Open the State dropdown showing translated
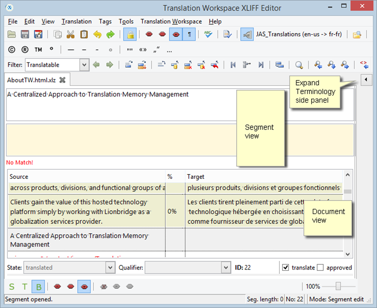The image size is (377, 308). [x=69, y=268]
